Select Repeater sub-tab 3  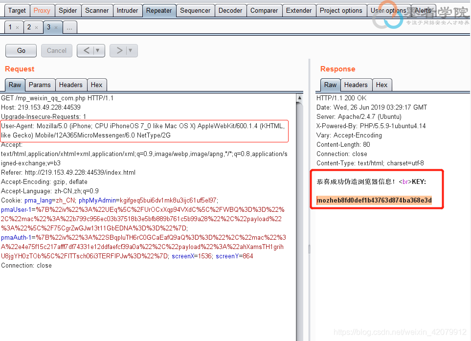point(48,27)
